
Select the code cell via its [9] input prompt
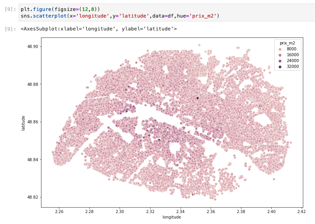coord(10,9)
